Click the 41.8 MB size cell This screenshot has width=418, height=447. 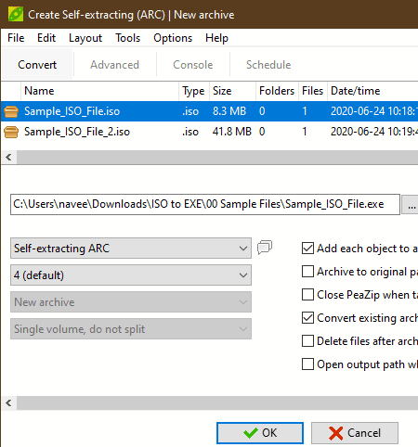pos(232,132)
